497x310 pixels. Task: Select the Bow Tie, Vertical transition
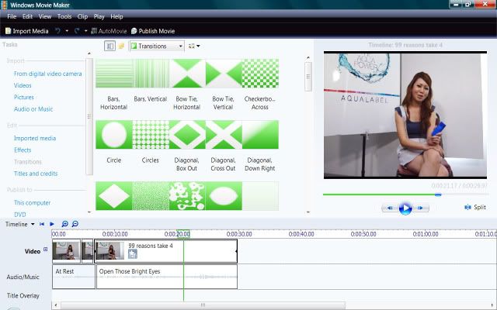tap(224, 74)
